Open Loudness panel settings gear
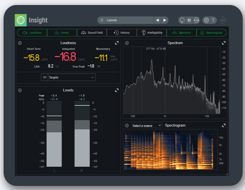Viewport: 245px width, 190px height. (20, 43)
